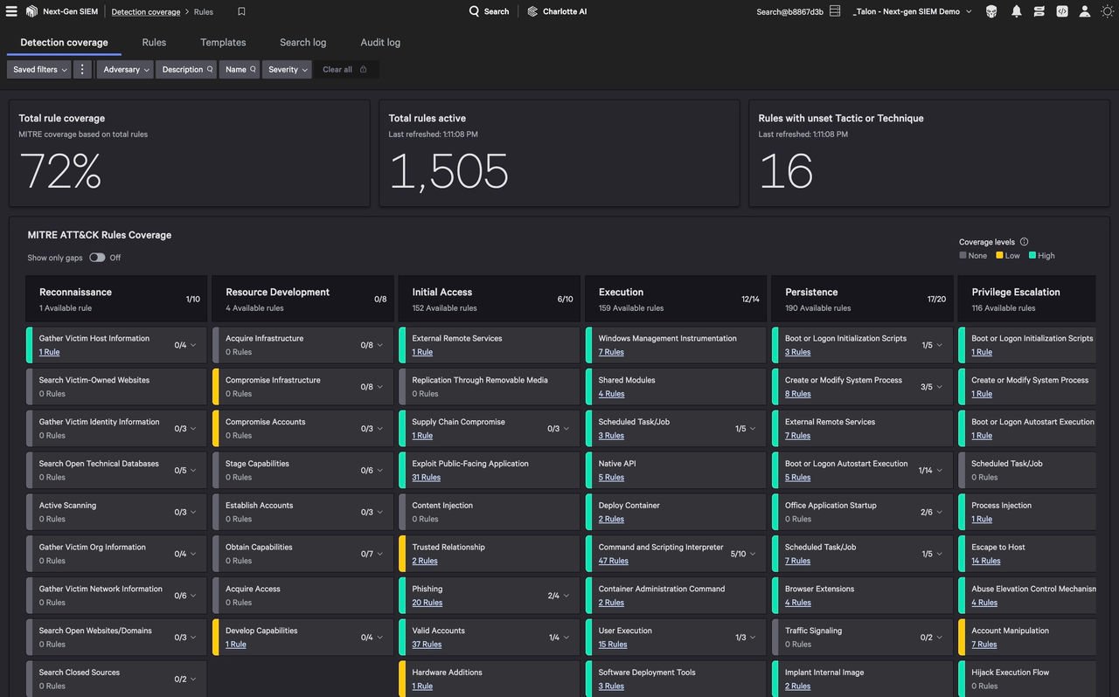The width and height of the screenshot is (1119, 697).
Task: Open 15 Rules link under User Execution
Action: coord(613,645)
